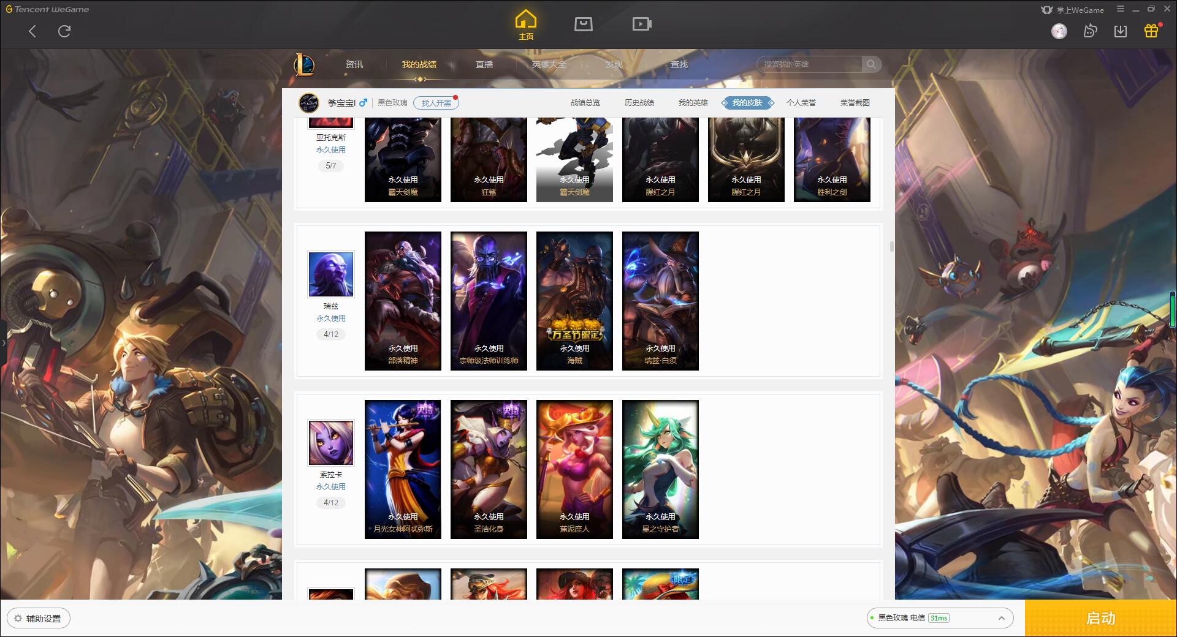Click the 启动 launch button
The height and width of the screenshot is (637, 1177).
click(x=1101, y=619)
